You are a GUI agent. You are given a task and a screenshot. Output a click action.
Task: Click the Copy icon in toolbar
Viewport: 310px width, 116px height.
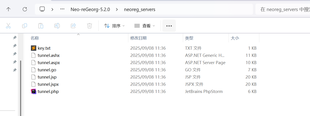(x=25, y=26)
